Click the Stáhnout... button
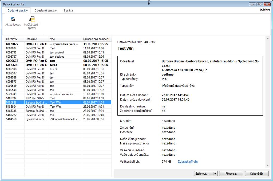This screenshot has height=181, width=273. 204,174
